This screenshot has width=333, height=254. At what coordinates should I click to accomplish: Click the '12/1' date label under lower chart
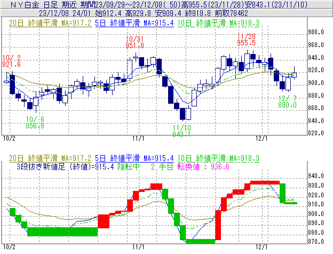pos(261,247)
